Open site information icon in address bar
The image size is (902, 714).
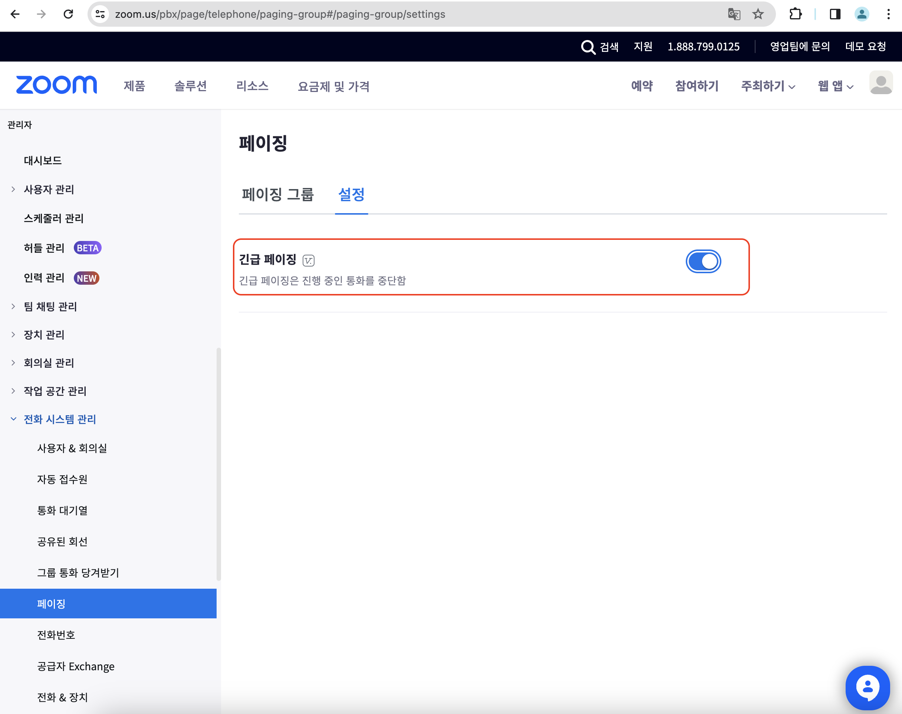(x=101, y=14)
